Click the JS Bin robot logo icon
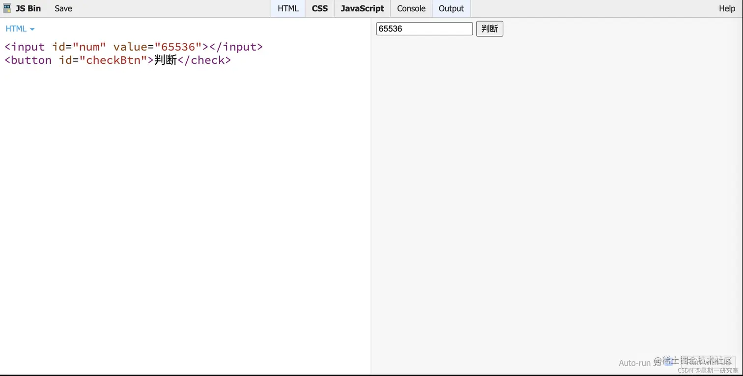Viewport: 743px width, 376px height. pyautogui.click(x=7, y=8)
